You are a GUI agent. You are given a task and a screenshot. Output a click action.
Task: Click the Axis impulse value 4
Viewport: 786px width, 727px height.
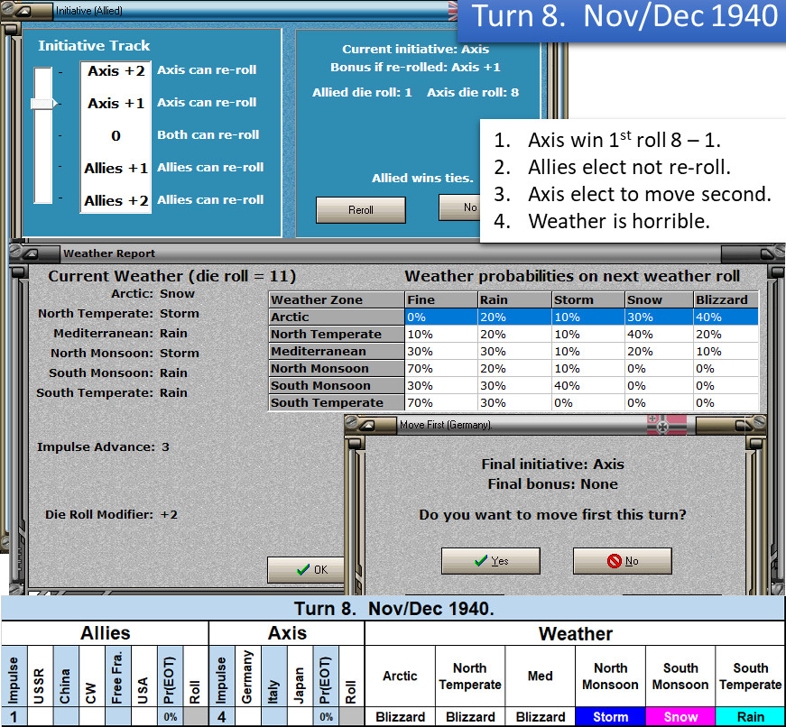pos(222,717)
